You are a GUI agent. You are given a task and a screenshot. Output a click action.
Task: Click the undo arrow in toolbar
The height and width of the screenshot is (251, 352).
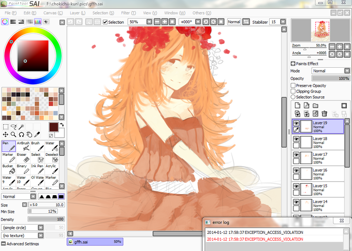point(70,22)
